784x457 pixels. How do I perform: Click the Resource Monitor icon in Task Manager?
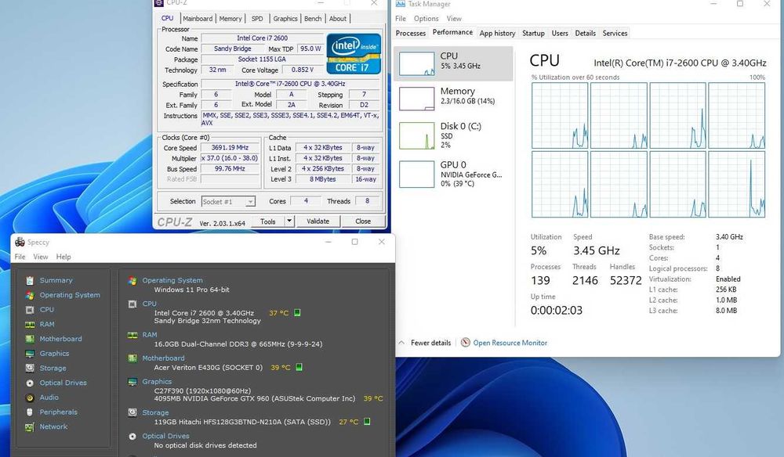[x=466, y=343]
